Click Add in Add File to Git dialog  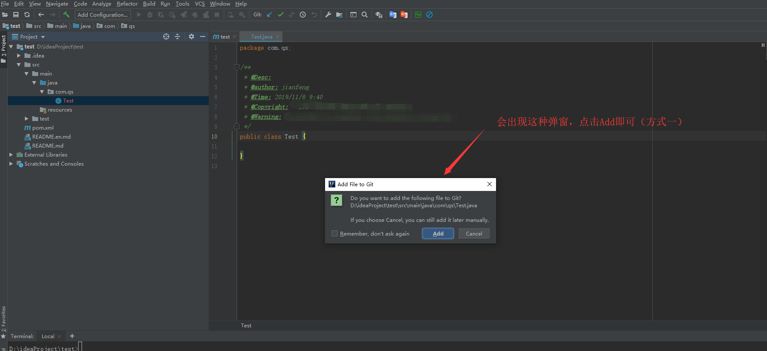438,233
